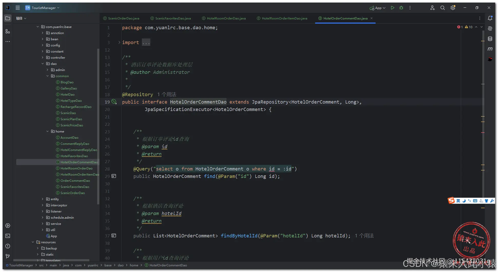Collapse the resources folder

pyautogui.click(x=33, y=242)
